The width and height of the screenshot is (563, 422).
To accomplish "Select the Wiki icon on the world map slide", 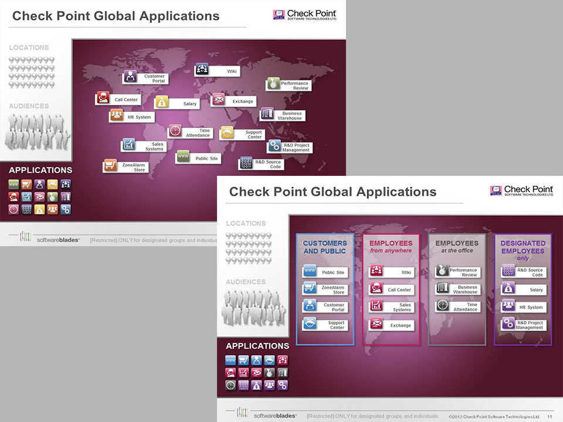I will click(202, 69).
